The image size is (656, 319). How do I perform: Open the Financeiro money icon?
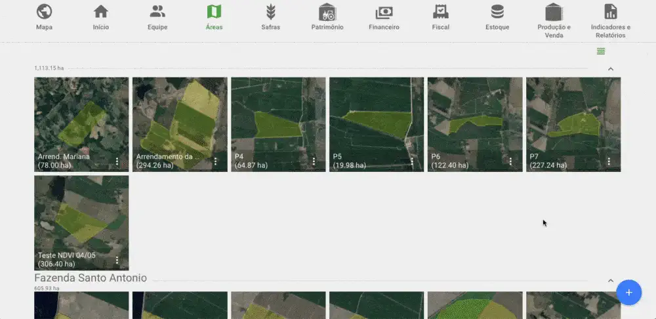[x=384, y=12]
